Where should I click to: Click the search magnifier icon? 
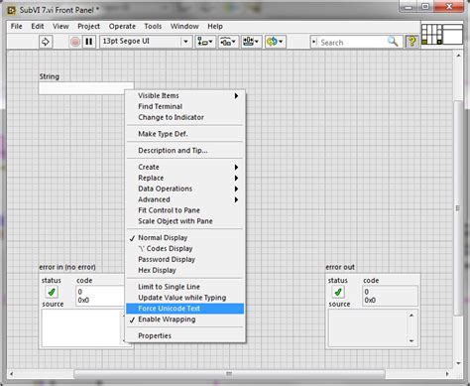(x=393, y=42)
